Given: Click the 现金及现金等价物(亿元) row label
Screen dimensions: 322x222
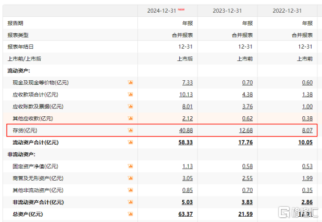Looking at the screenshot, I should point(41,83).
